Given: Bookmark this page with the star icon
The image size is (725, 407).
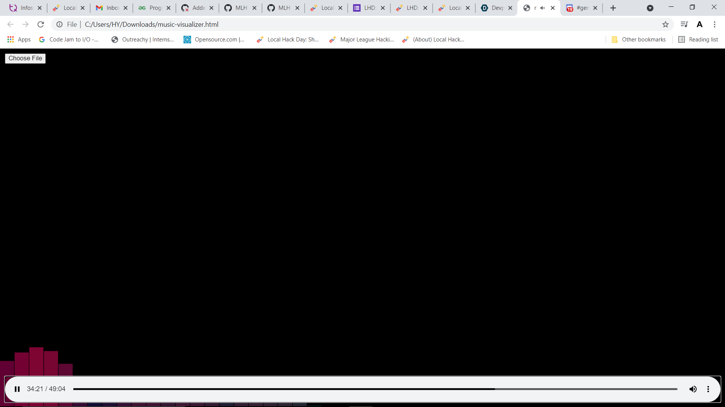Looking at the screenshot, I should [x=665, y=24].
